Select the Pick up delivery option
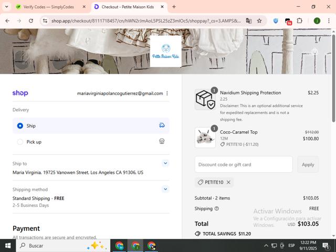Screen dimensions: 336x252 point(91,142)
